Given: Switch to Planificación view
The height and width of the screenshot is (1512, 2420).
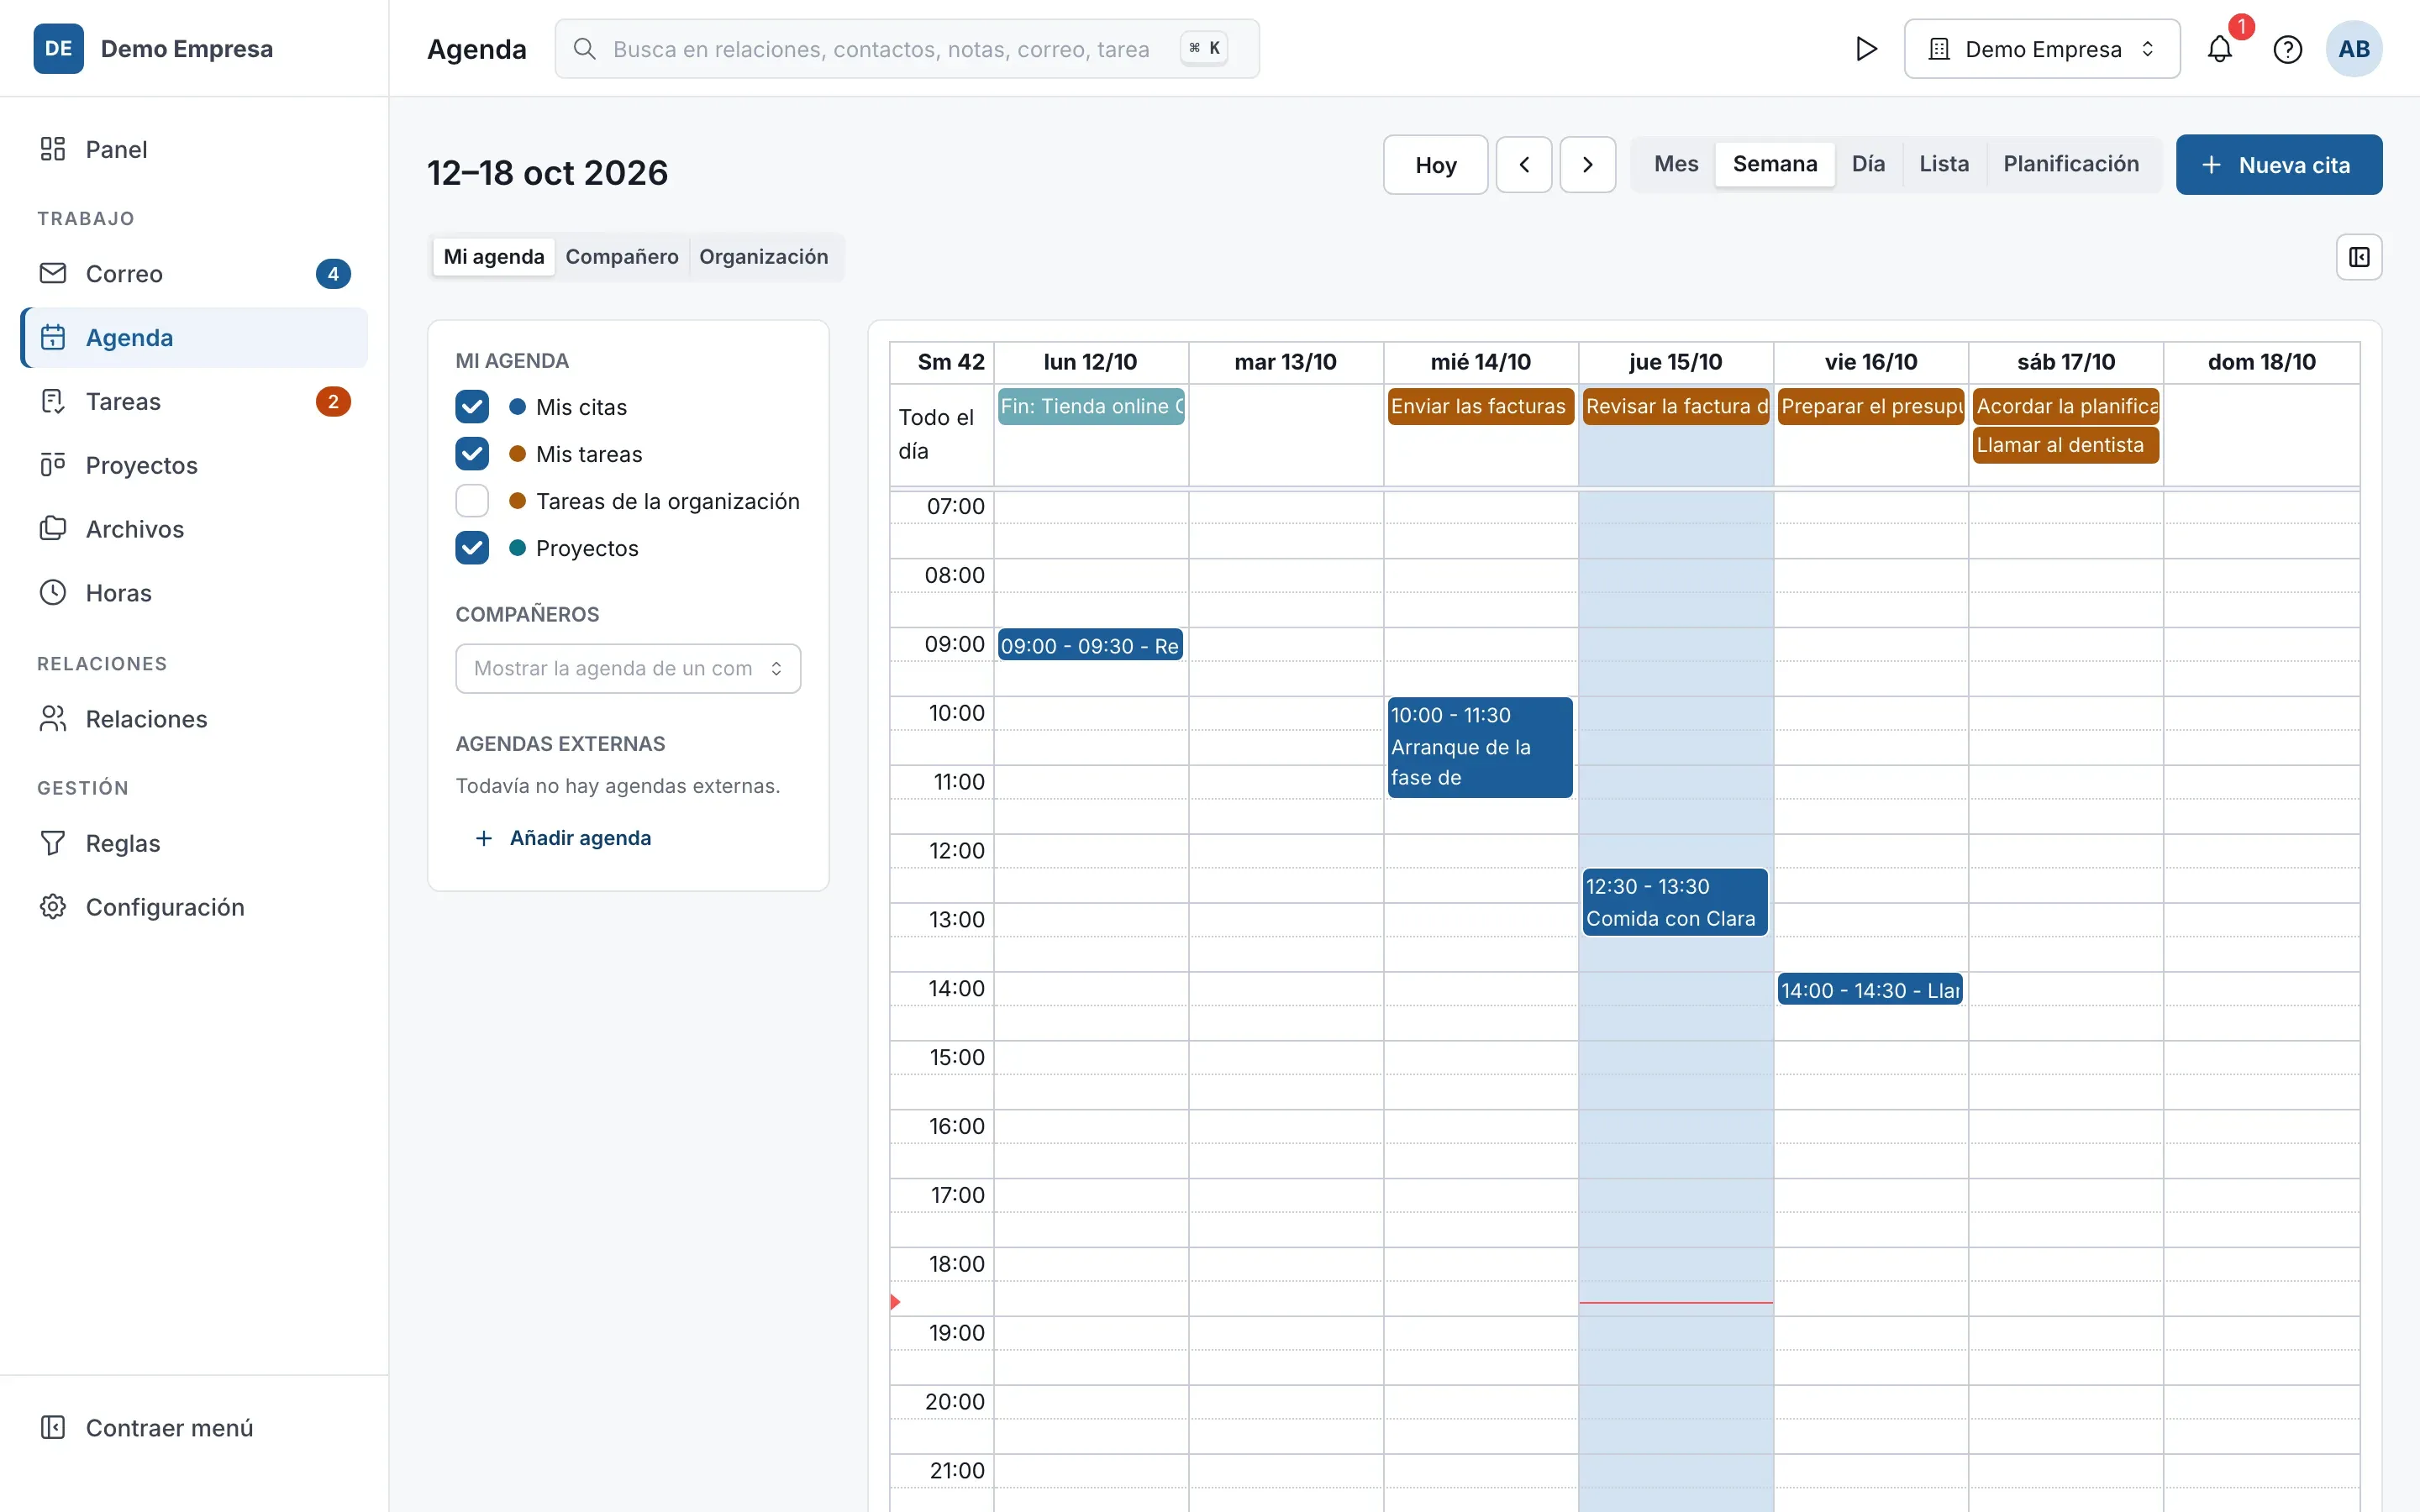Looking at the screenshot, I should coord(2071,164).
